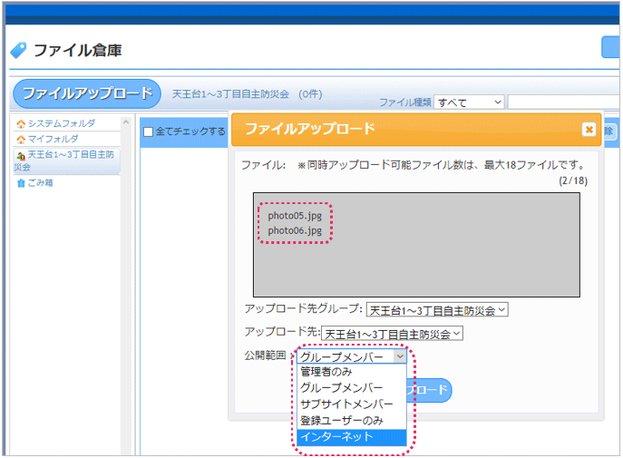Select 管理者のみ from the list
The image size is (623, 458).
326,372
